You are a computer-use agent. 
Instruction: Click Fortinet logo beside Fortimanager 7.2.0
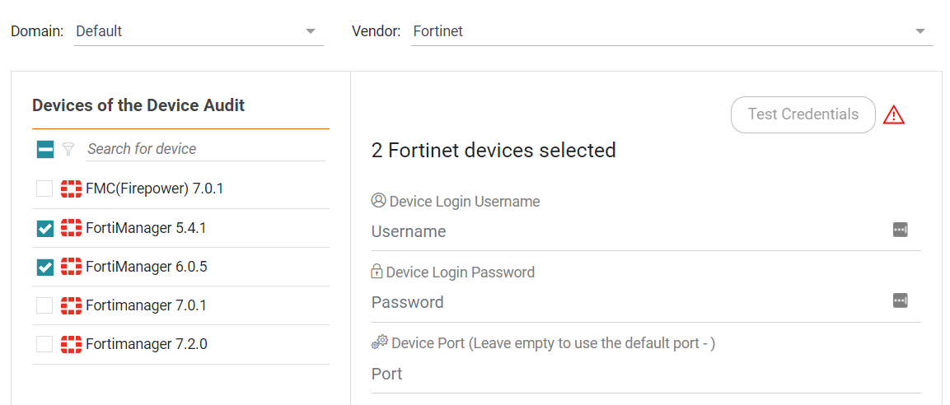click(x=72, y=344)
